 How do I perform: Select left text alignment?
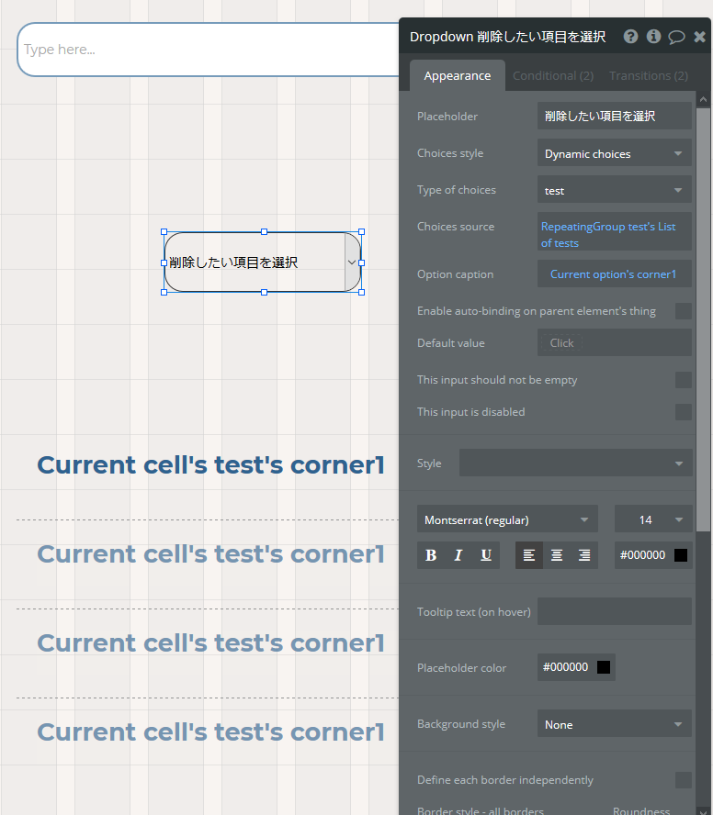(x=528, y=555)
